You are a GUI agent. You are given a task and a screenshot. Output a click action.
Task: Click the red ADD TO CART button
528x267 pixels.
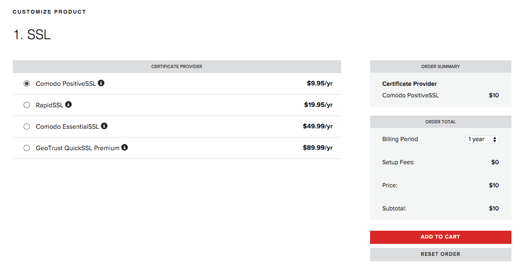tap(440, 237)
